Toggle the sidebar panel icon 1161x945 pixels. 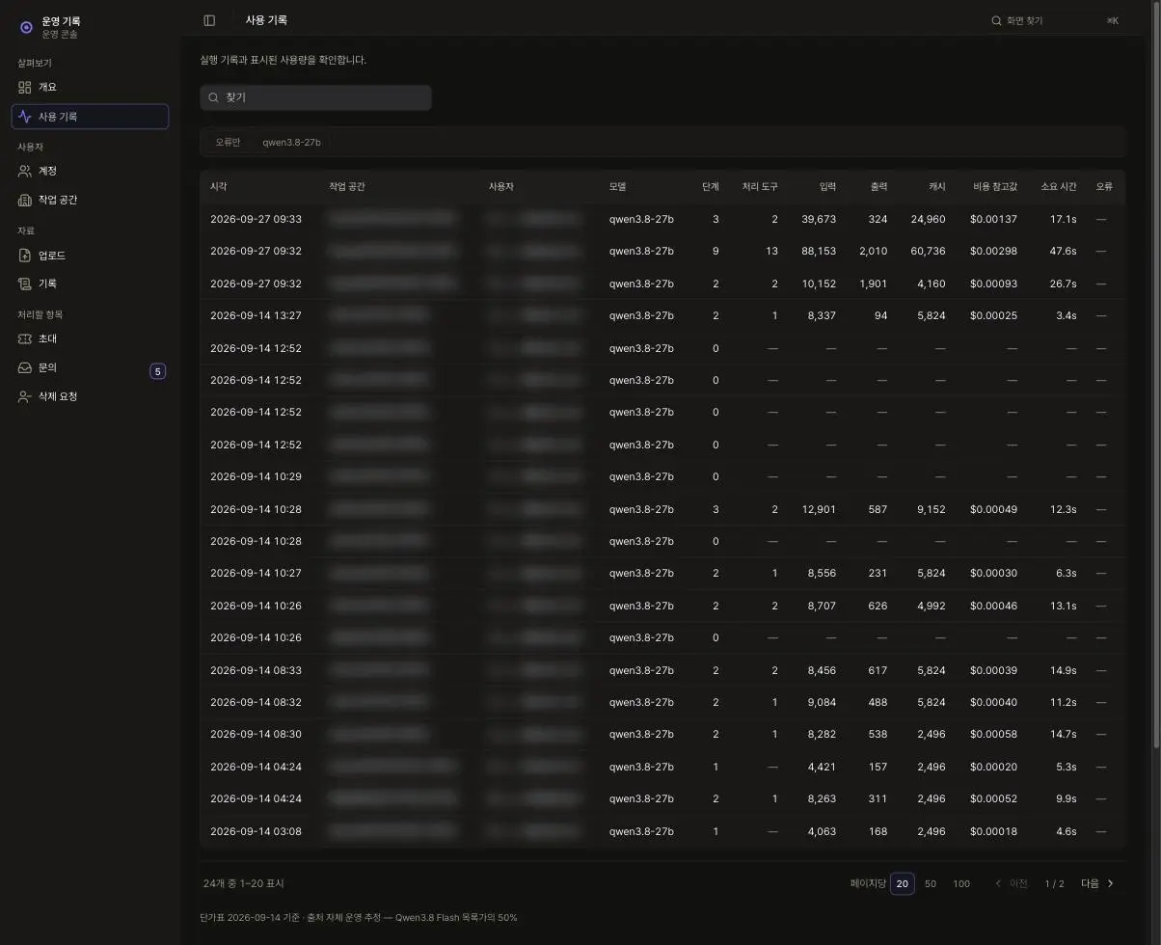point(209,20)
